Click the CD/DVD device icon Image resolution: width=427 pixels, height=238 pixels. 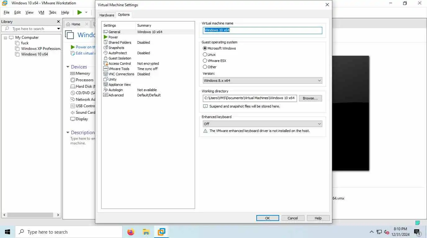click(x=73, y=93)
